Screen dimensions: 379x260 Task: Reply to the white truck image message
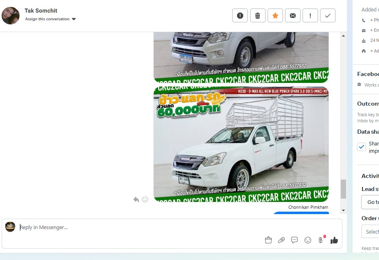(136, 199)
